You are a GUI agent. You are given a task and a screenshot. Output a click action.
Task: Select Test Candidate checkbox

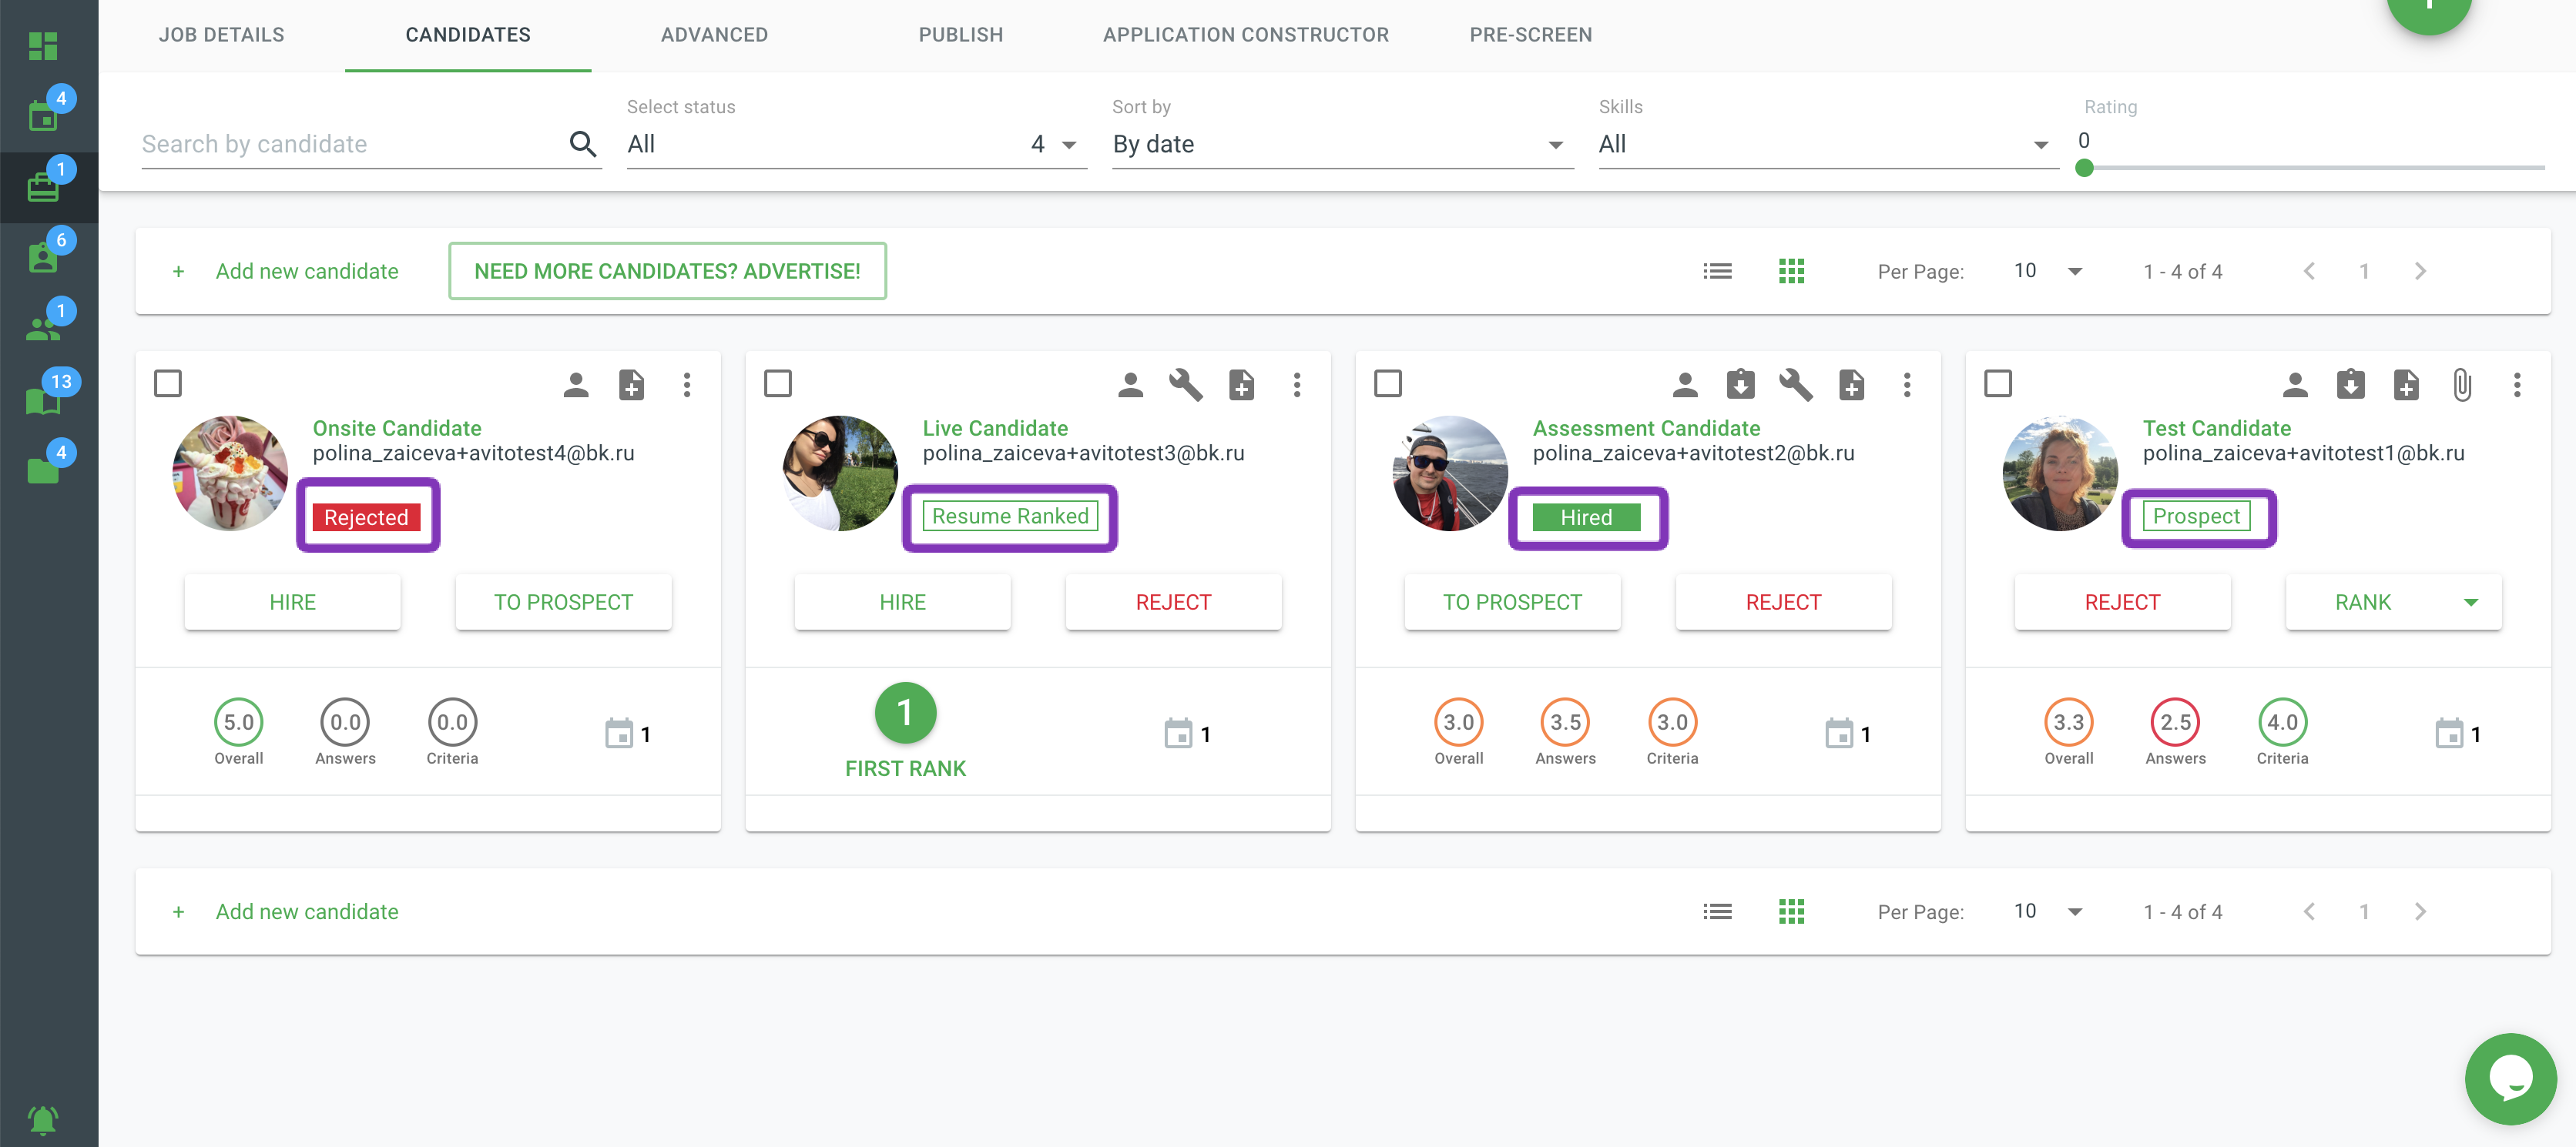pyautogui.click(x=1998, y=383)
